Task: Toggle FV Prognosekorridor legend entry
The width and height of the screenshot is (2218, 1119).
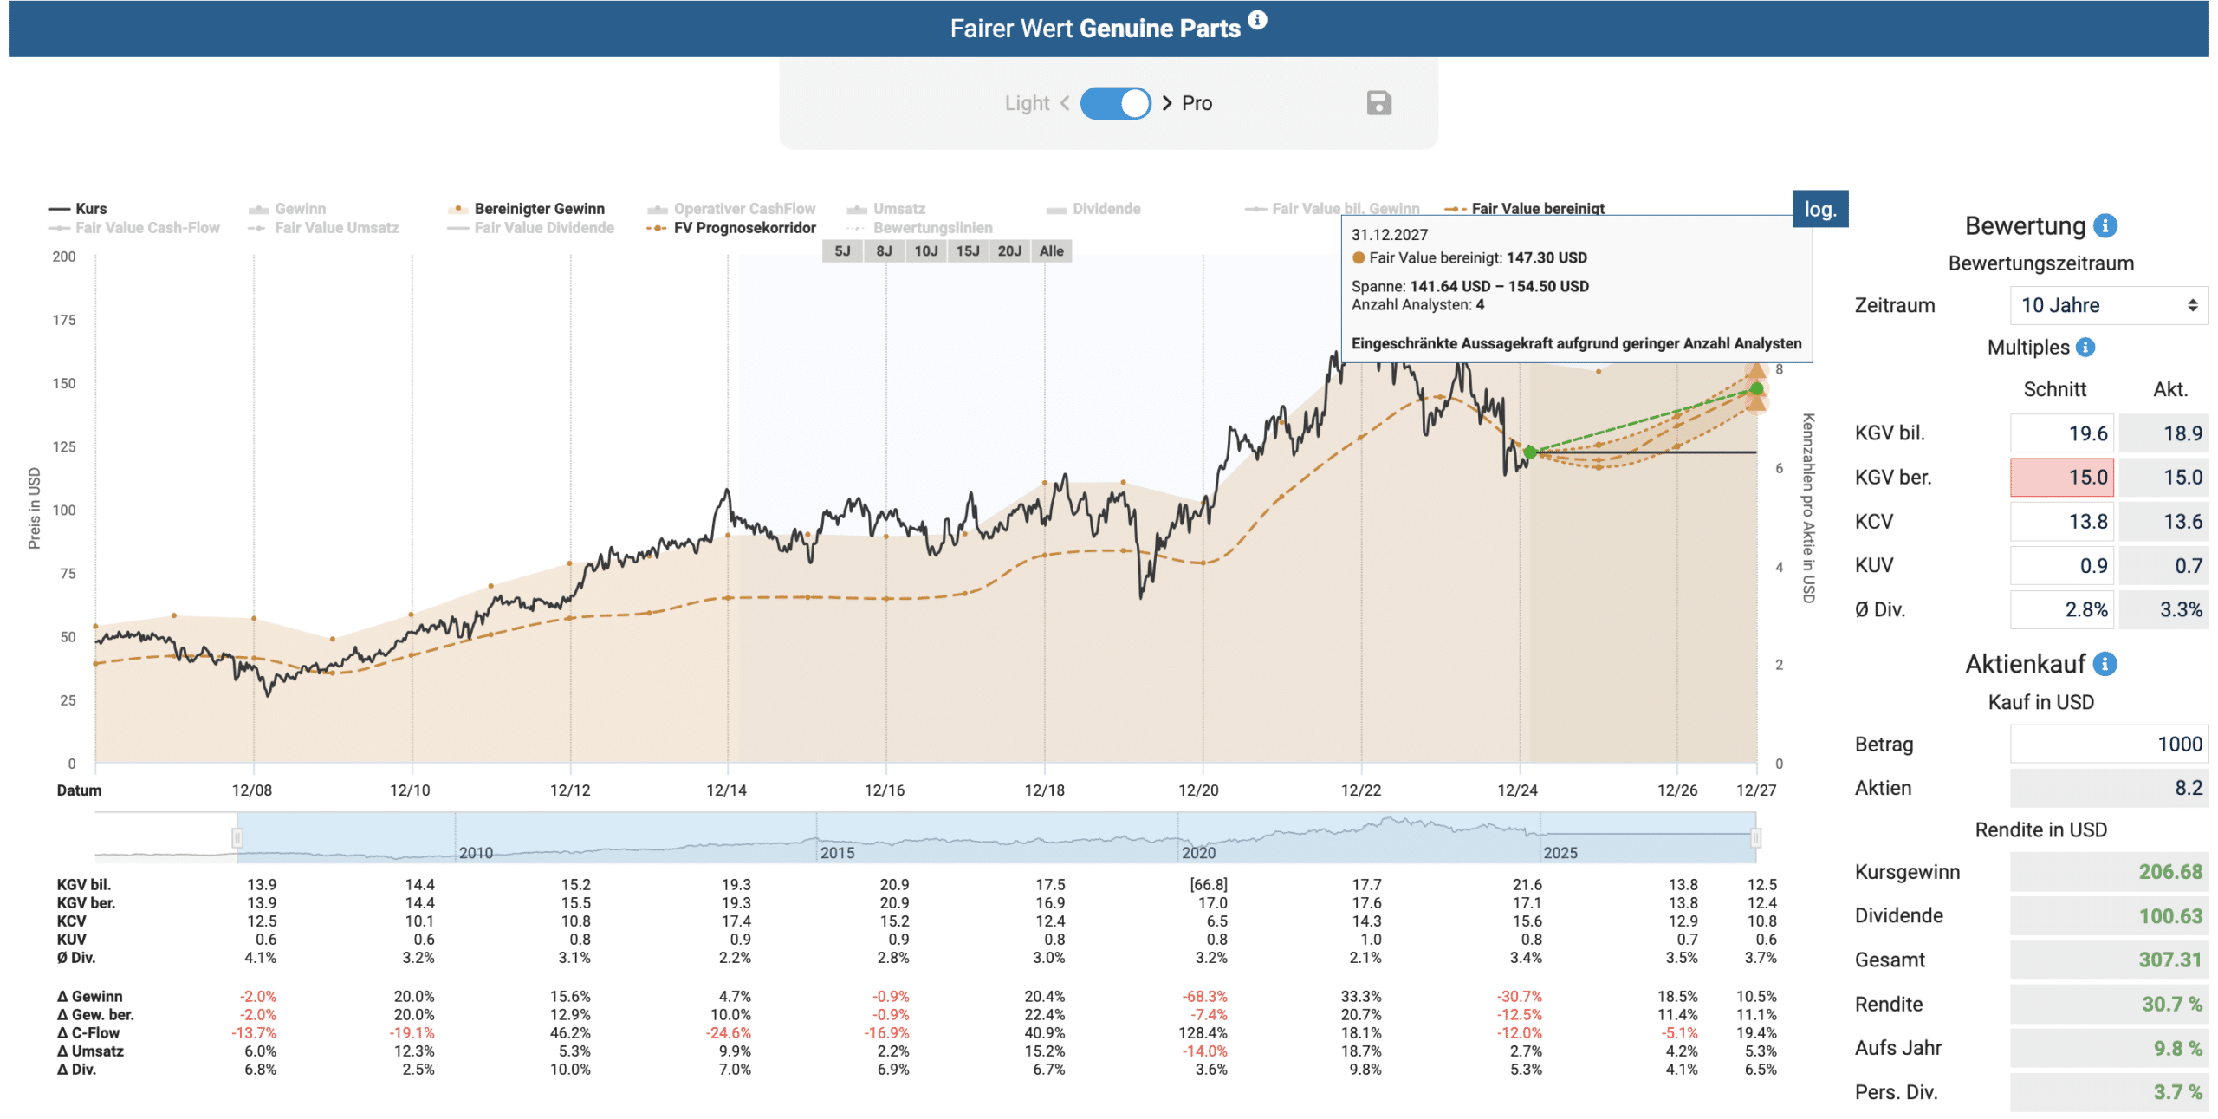Action: click(x=731, y=228)
